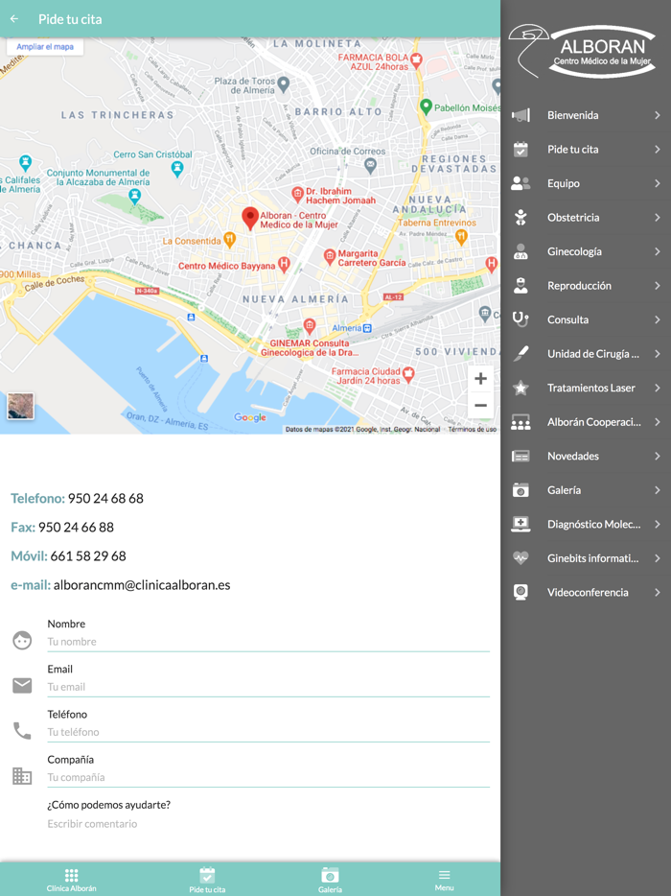The width and height of the screenshot is (671, 896).
Task: Click the Galería camera icon in sidebar
Action: (521, 490)
